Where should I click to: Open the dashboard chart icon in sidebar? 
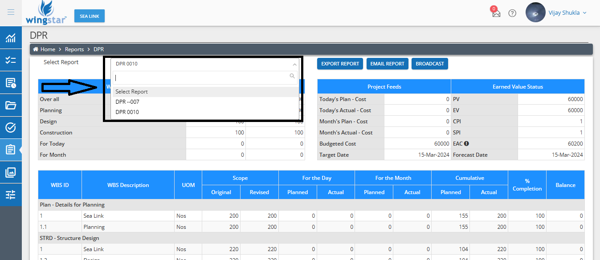(11, 38)
